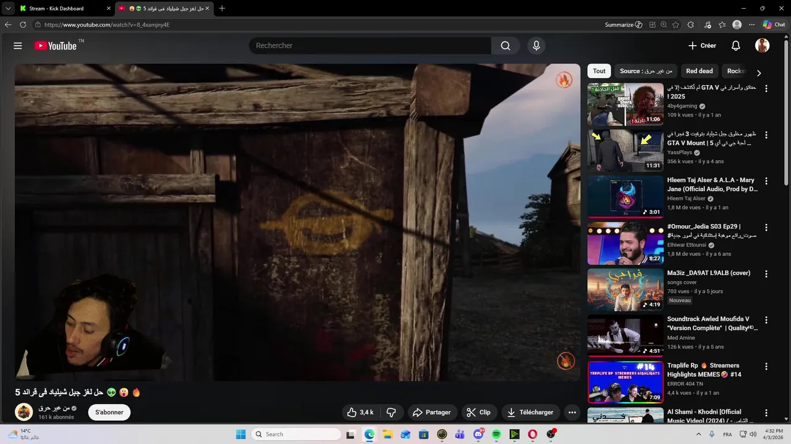Open Edge settings and more ellipsis
Image resolution: width=791 pixels, height=444 pixels.
(x=751, y=25)
